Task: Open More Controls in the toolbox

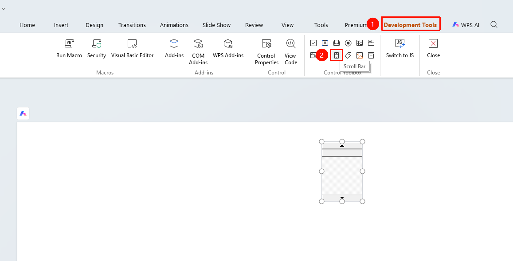Action: [371, 55]
